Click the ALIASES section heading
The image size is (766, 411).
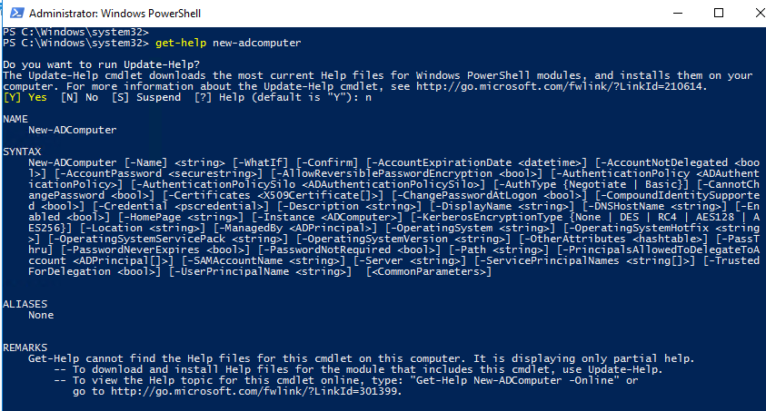(x=25, y=303)
